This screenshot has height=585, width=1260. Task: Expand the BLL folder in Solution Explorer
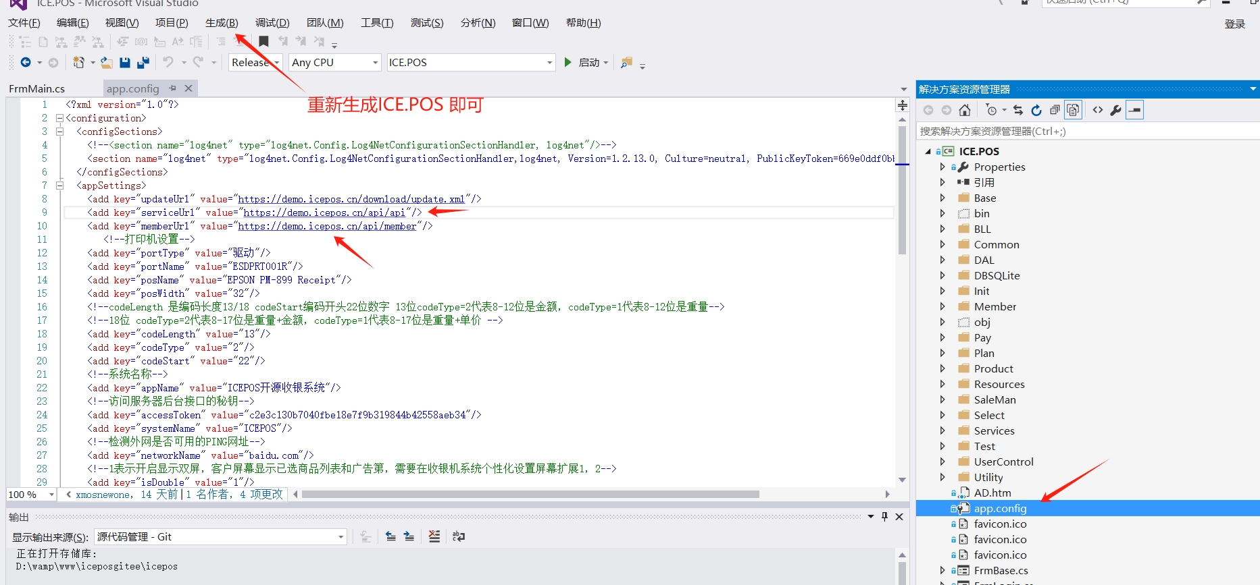(942, 229)
